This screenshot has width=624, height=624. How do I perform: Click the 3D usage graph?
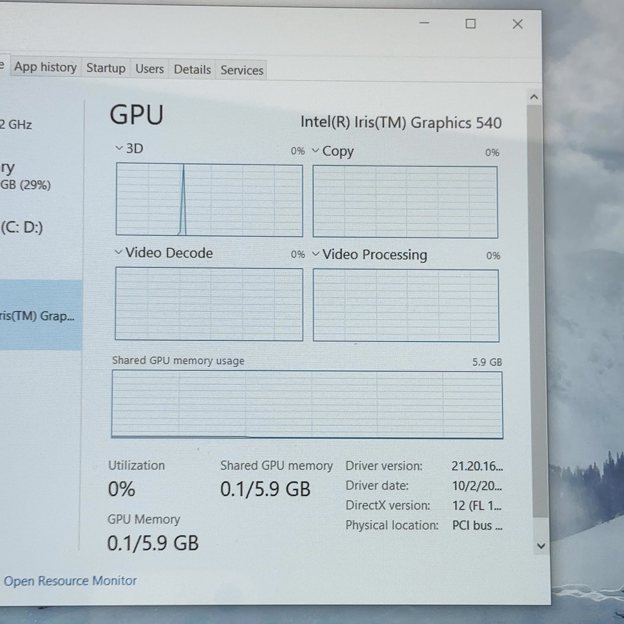[209, 200]
